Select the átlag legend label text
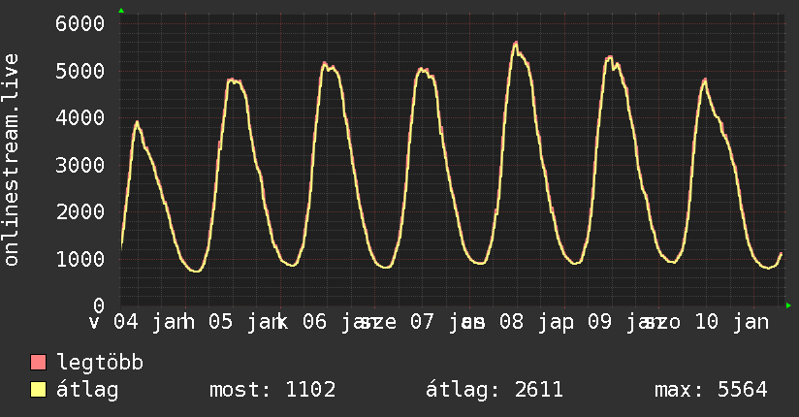The image size is (799, 417). [x=87, y=391]
